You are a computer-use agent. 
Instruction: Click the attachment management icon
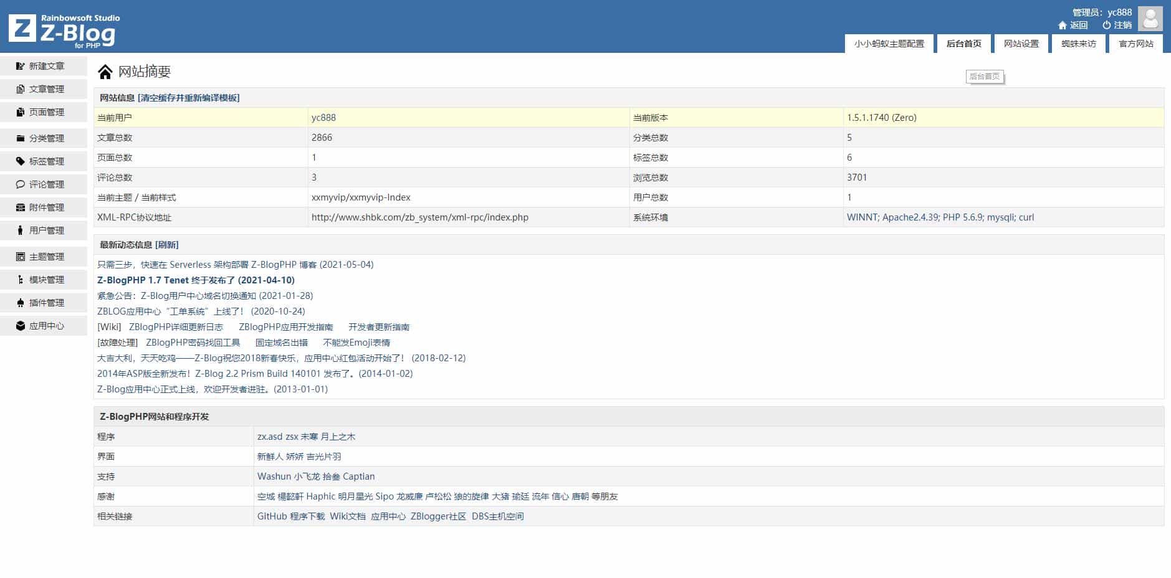[21, 207]
